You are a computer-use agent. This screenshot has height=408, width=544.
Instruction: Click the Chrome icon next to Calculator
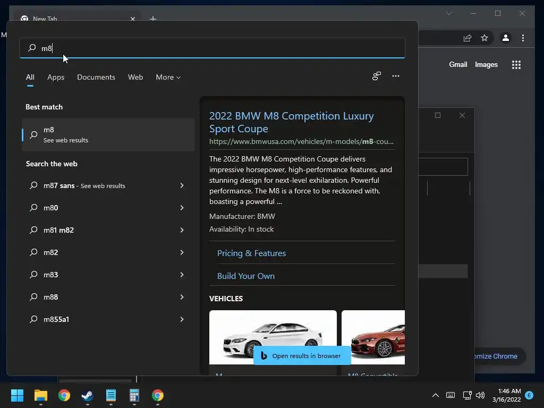click(157, 395)
